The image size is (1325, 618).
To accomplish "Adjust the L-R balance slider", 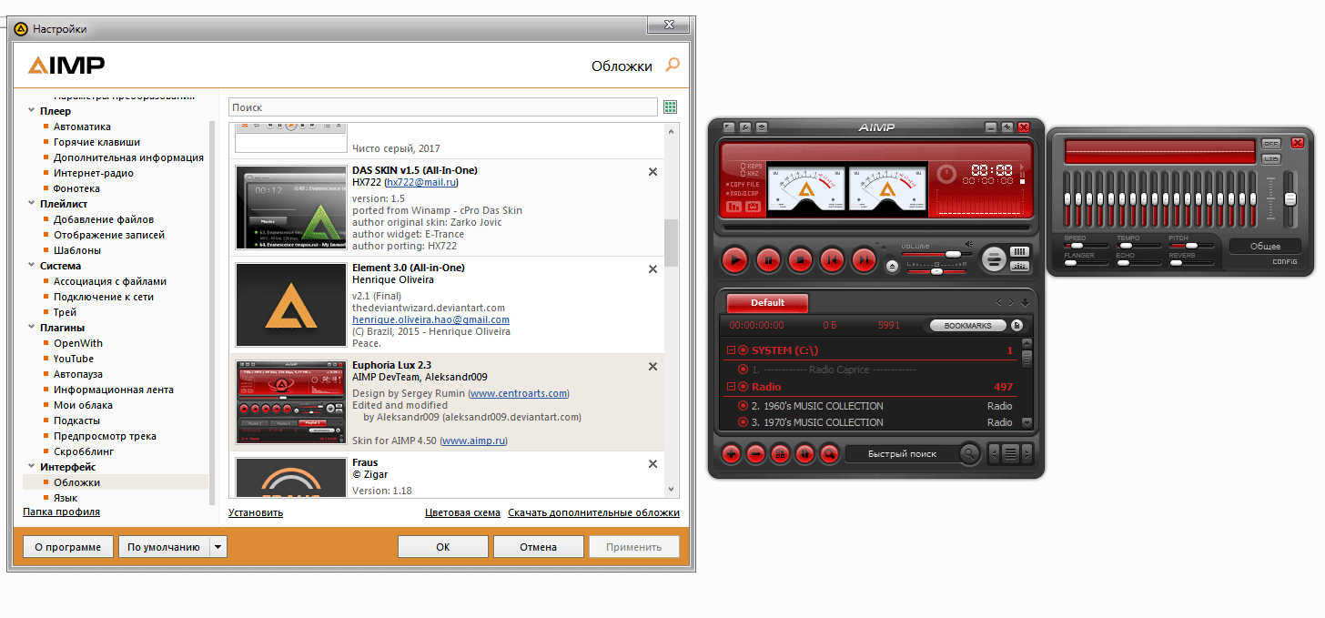I will point(936,270).
